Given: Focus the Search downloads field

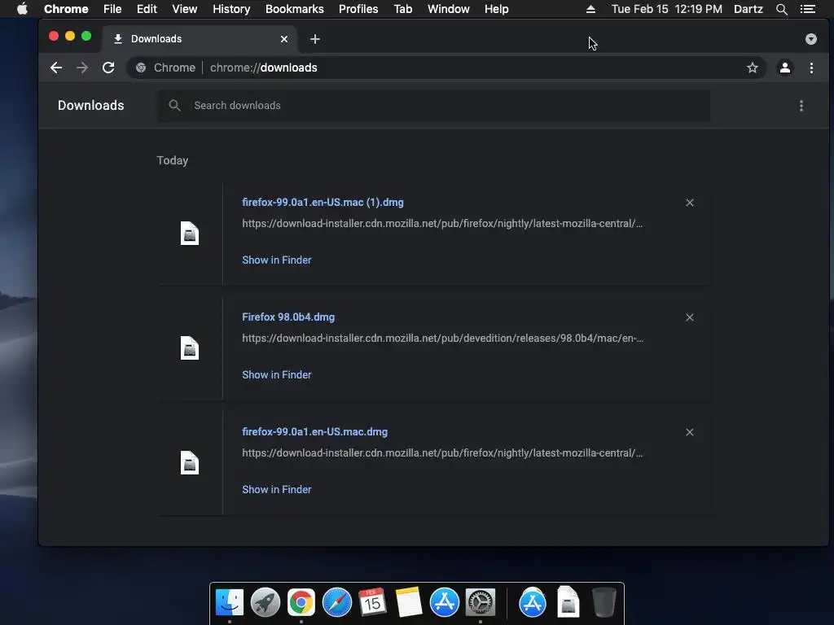Looking at the screenshot, I should pos(433,105).
